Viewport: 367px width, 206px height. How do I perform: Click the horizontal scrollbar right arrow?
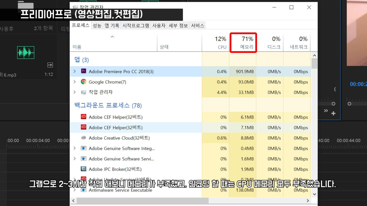point(308,201)
